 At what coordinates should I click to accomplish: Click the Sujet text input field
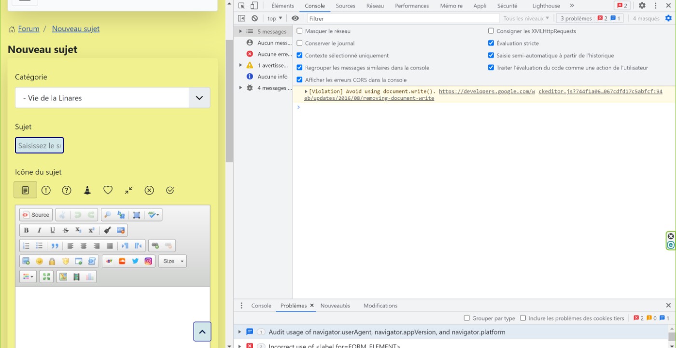pyautogui.click(x=39, y=145)
